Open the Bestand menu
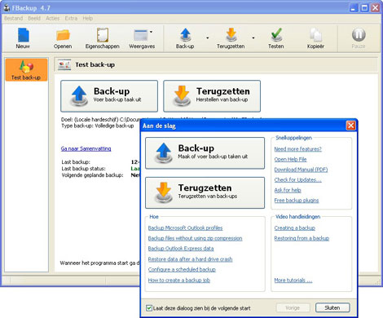Image resolution: width=383 pixels, height=318 pixels. [13, 19]
